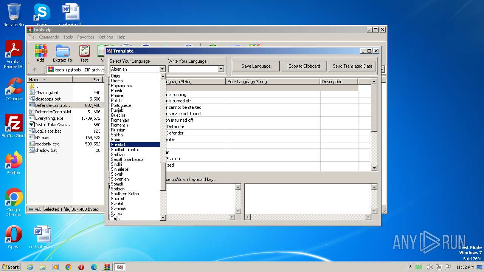Click the Test icon in WinRAR toolbar
The height and width of the screenshot is (272, 484).
(84, 53)
